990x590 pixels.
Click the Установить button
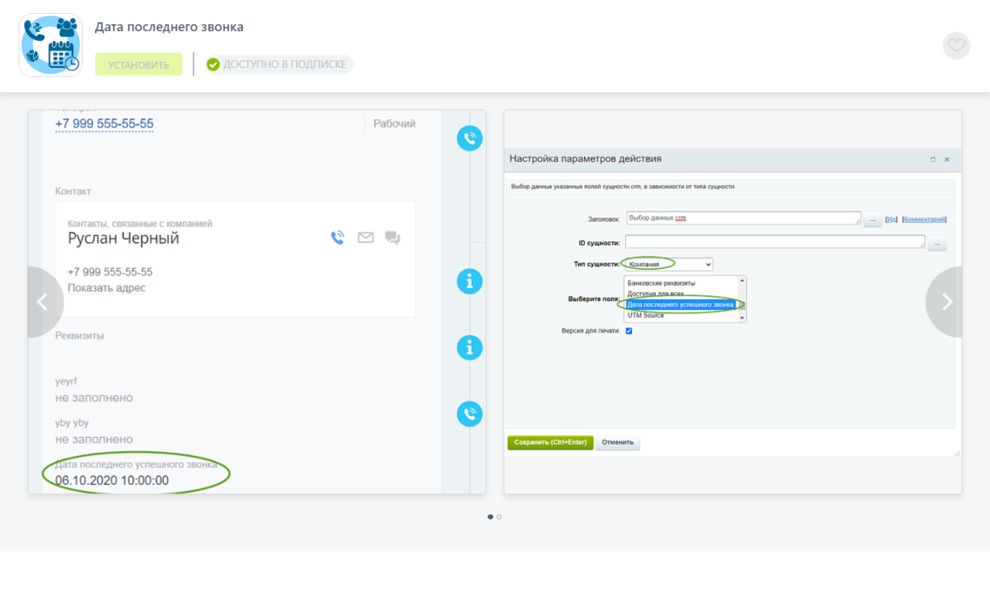[x=138, y=64]
